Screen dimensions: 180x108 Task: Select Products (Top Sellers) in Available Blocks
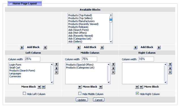click(80, 18)
